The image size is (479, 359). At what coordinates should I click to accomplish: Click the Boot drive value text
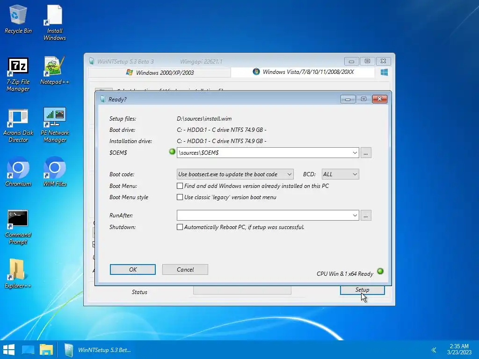click(221, 130)
